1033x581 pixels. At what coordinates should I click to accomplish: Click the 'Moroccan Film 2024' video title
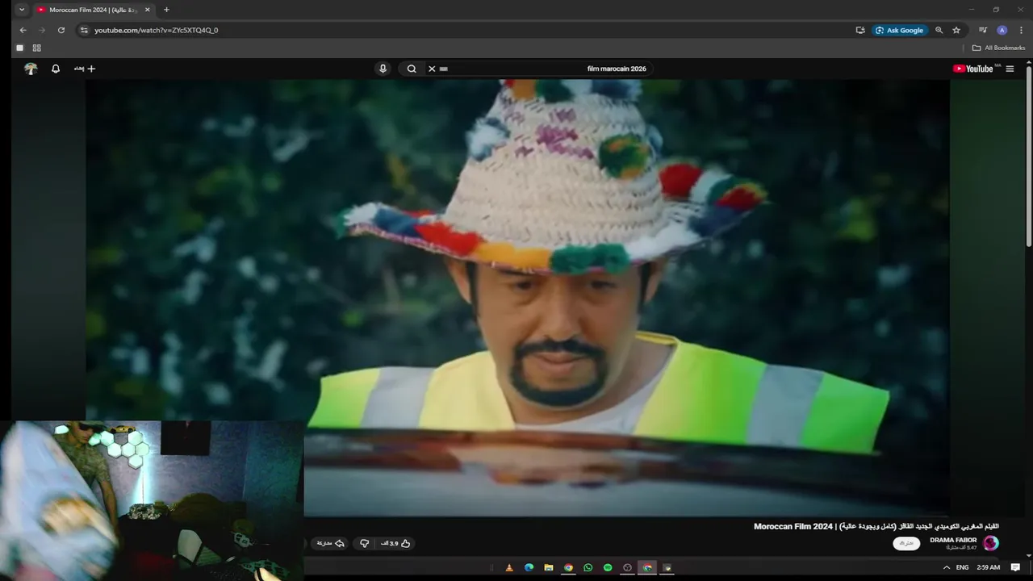coord(876,526)
